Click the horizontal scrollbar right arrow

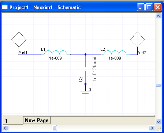click(152, 128)
